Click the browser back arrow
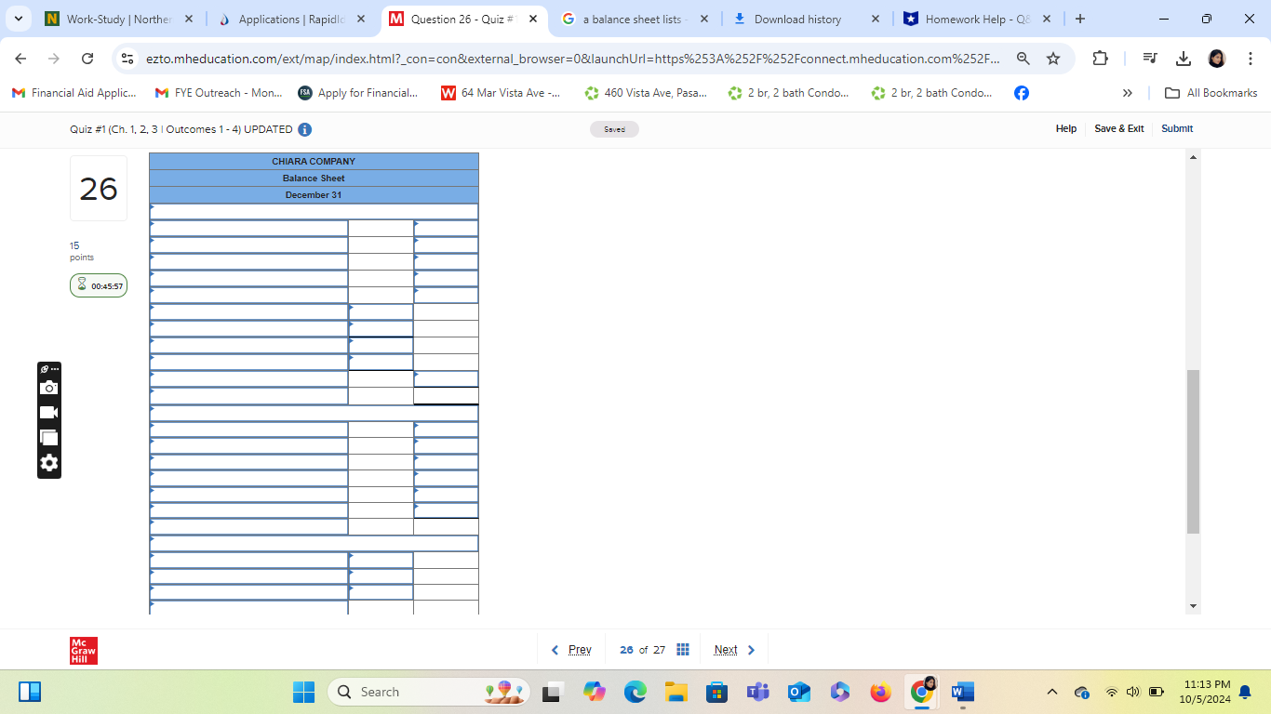 [20, 59]
